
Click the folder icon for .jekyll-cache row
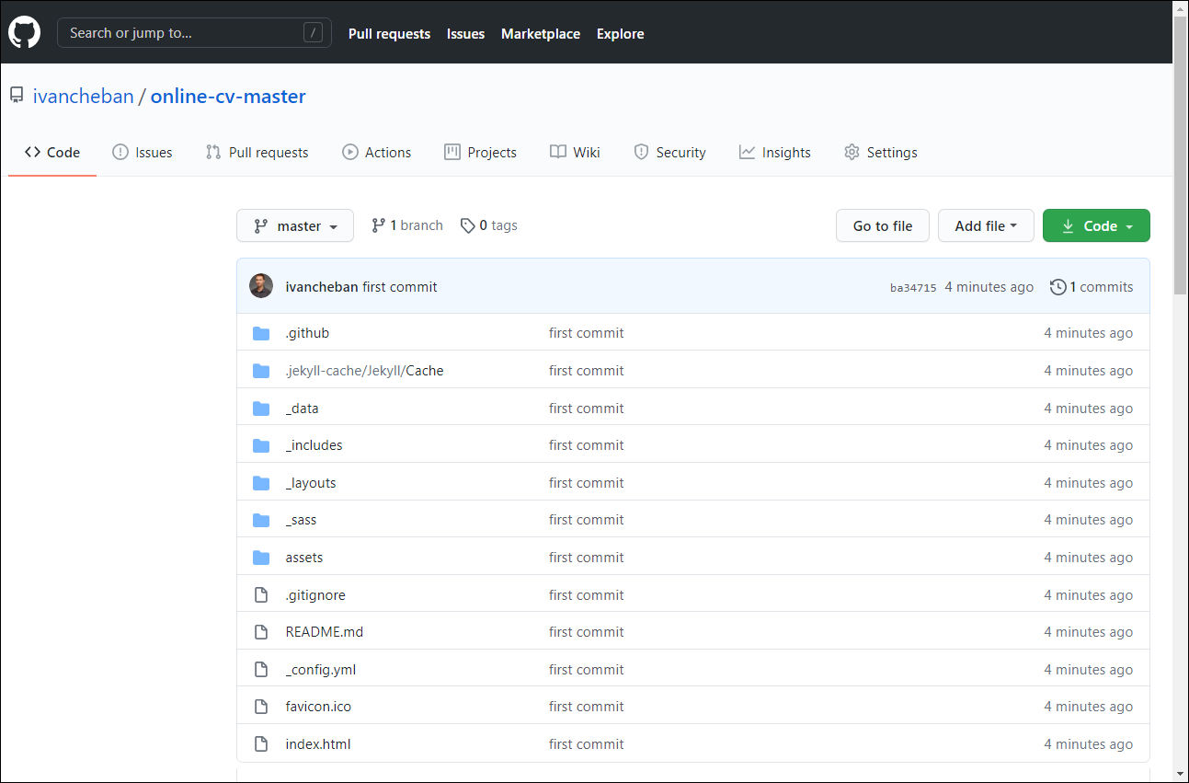tap(261, 371)
